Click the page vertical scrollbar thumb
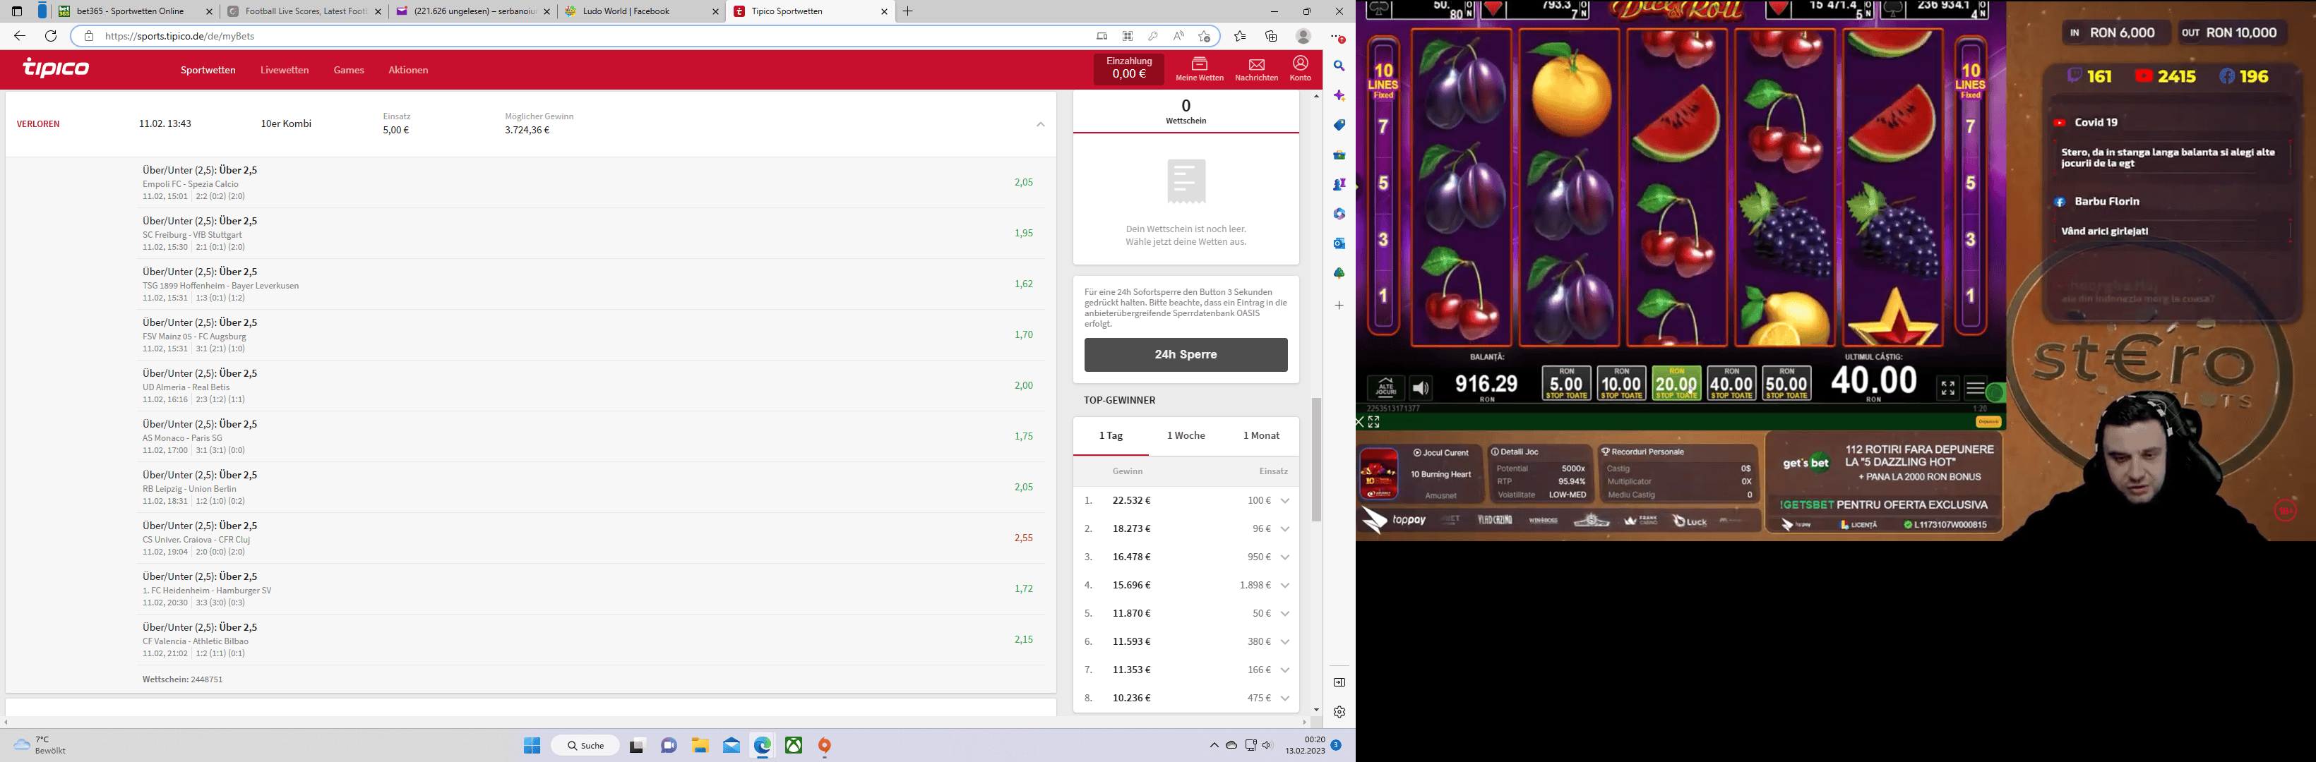 point(1316,459)
